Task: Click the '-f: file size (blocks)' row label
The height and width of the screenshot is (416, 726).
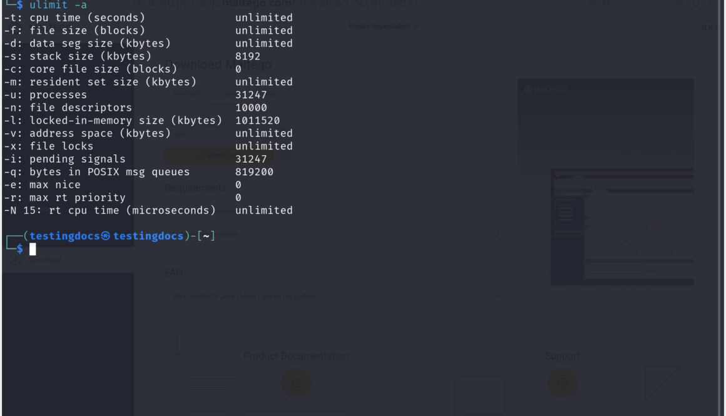Action: click(x=74, y=31)
